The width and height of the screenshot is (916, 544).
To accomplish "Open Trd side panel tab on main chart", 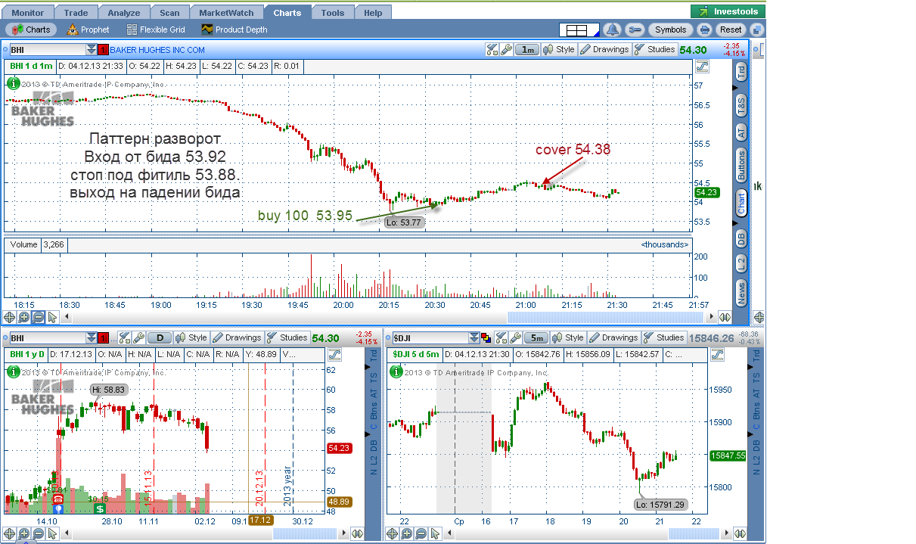I will pos(741,71).
